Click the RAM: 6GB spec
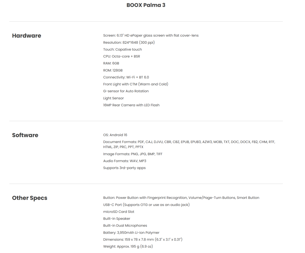 coord(111,63)
